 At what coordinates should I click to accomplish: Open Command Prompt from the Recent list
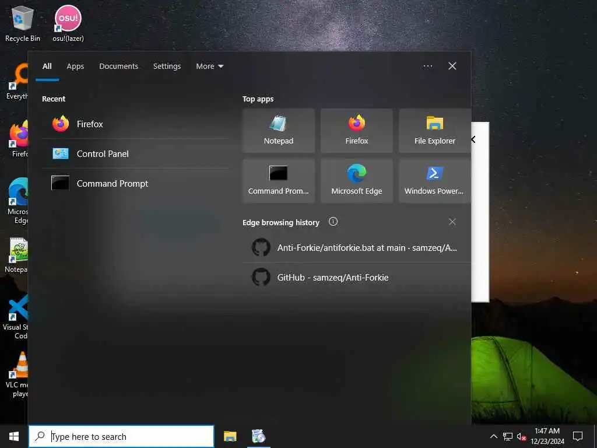pyautogui.click(x=135, y=183)
